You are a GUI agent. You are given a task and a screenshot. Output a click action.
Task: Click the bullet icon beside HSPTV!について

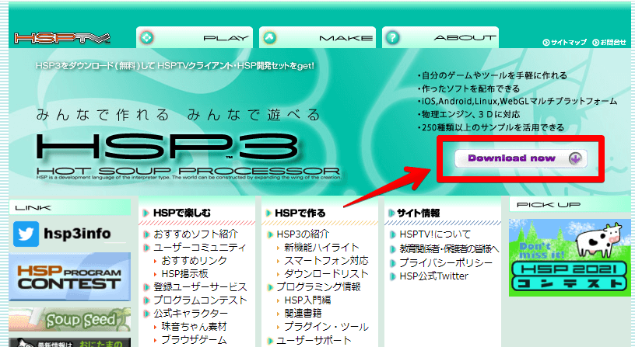click(392, 234)
